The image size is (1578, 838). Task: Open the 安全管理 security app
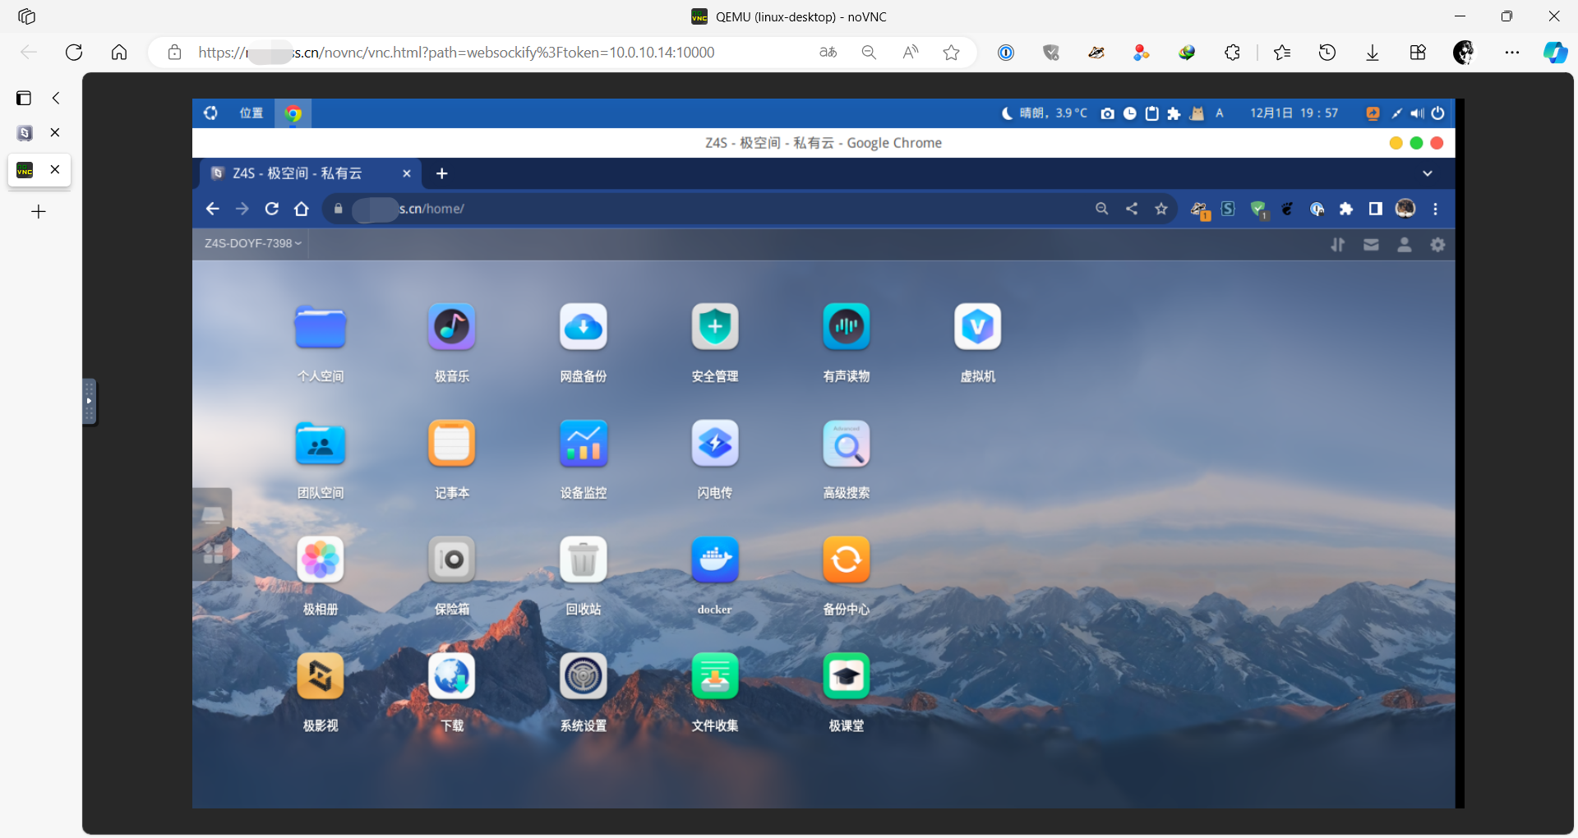(715, 327)
